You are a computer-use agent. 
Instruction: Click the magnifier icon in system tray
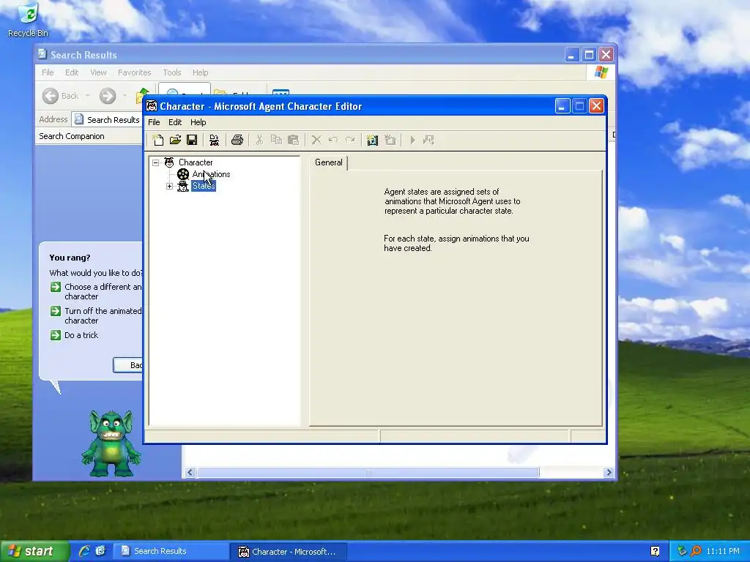[x=696, y=551]
